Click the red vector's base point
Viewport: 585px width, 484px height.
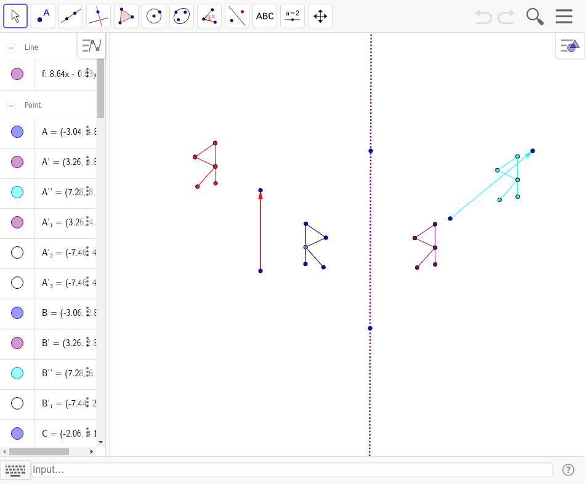(x=260, y=271)
